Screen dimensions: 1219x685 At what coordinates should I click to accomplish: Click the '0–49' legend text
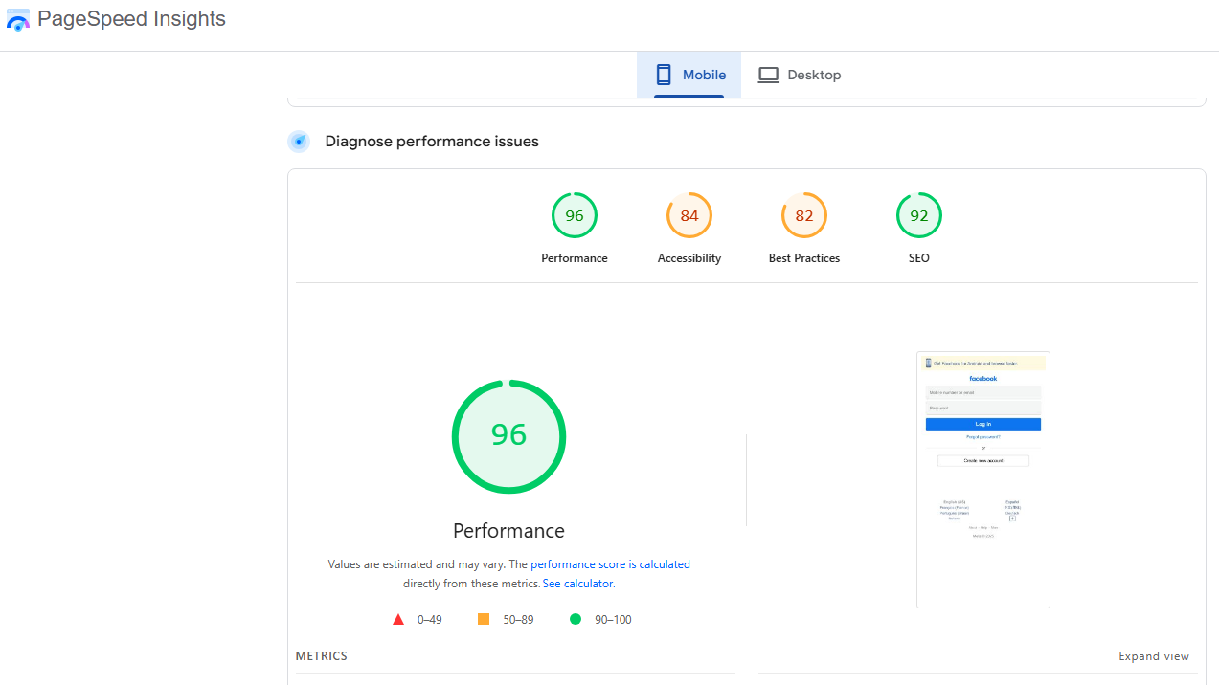pyautogui.click(x=430, y=620)
